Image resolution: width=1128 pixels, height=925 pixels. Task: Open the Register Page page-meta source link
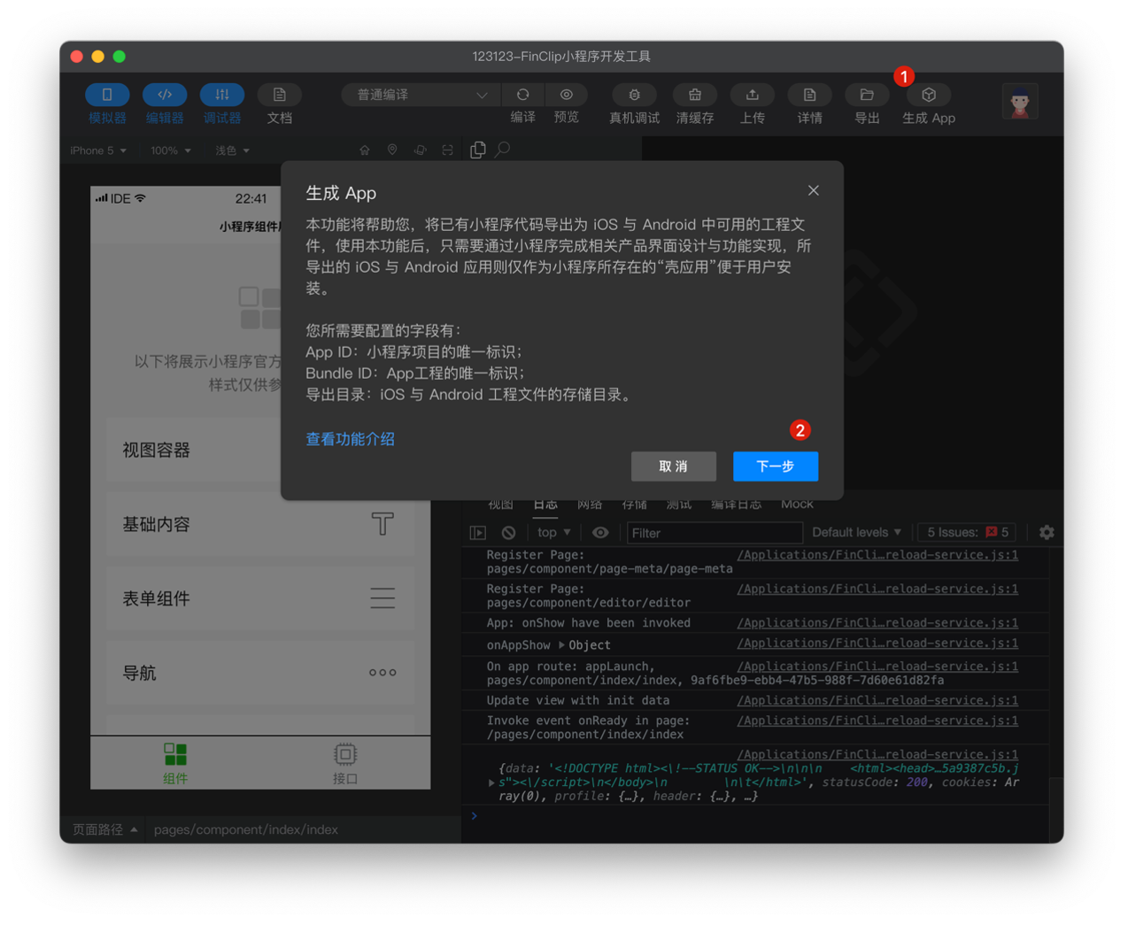tap(877, 555)
